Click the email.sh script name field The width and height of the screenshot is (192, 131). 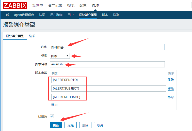[x=107, y=64]
